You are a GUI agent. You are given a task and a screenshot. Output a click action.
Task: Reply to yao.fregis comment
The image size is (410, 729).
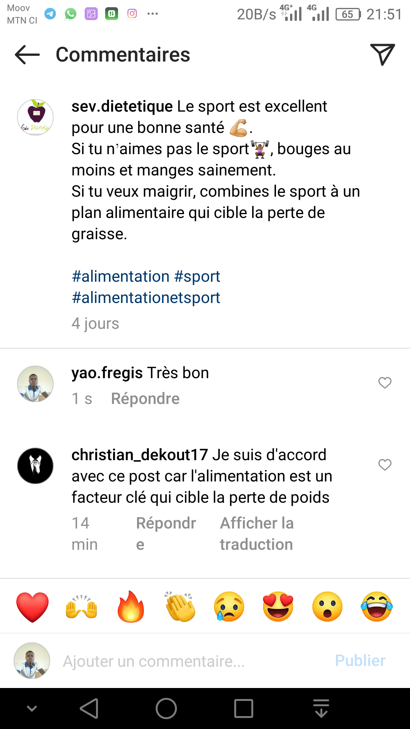point(145,399)
